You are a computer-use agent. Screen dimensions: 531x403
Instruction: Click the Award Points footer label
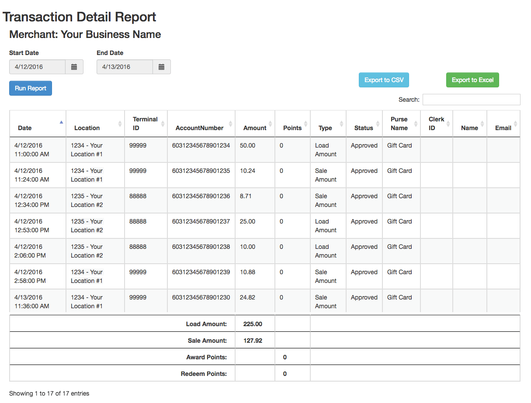pyautogui.click(x=207, y=357)
